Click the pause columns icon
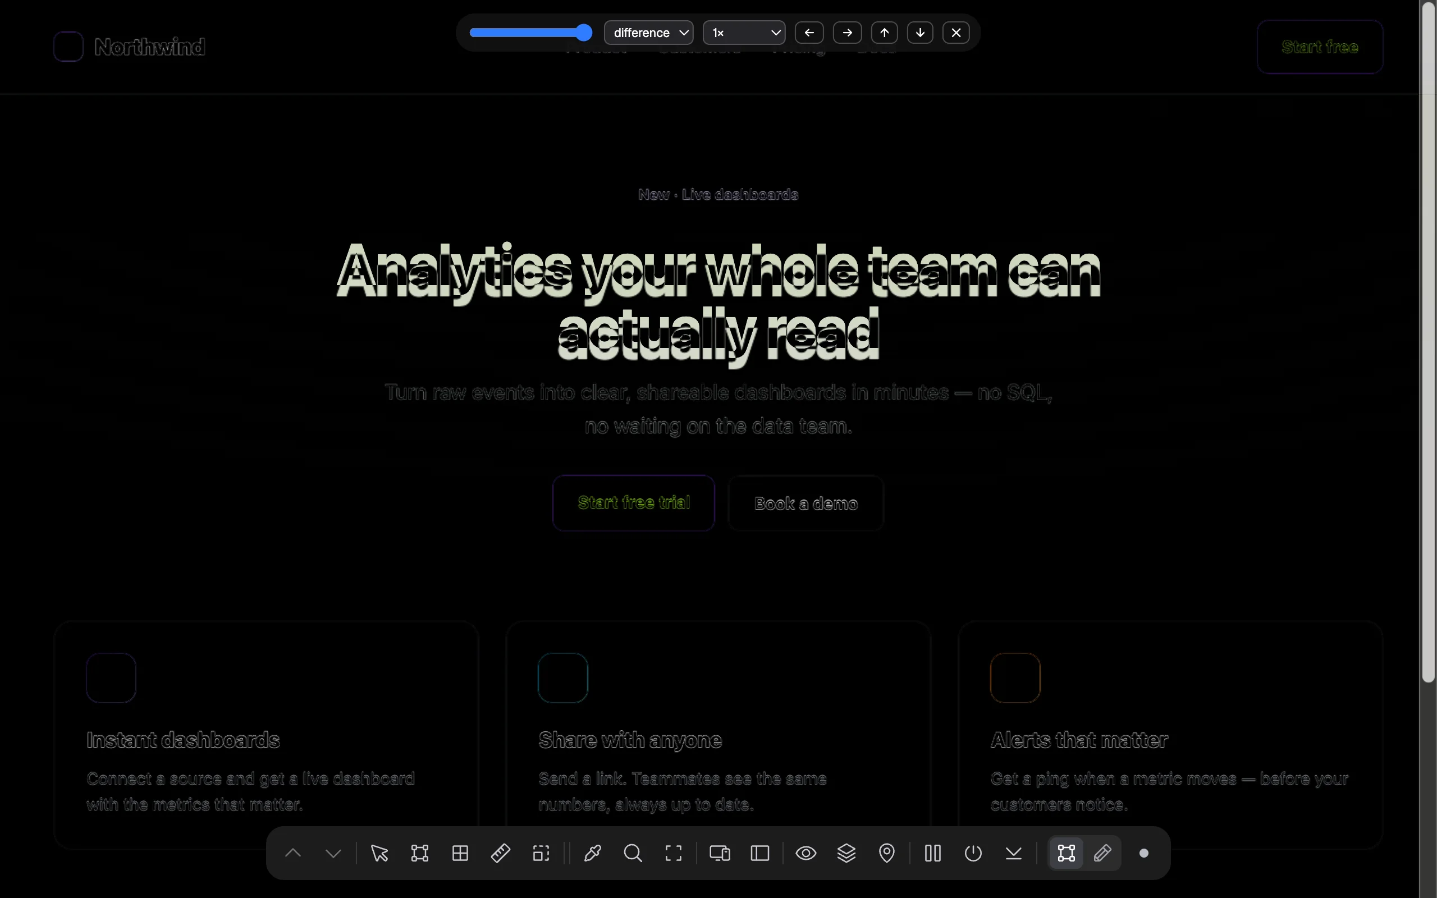Image resolution: width=1437 pixels, height=898 pixels. 933,854
